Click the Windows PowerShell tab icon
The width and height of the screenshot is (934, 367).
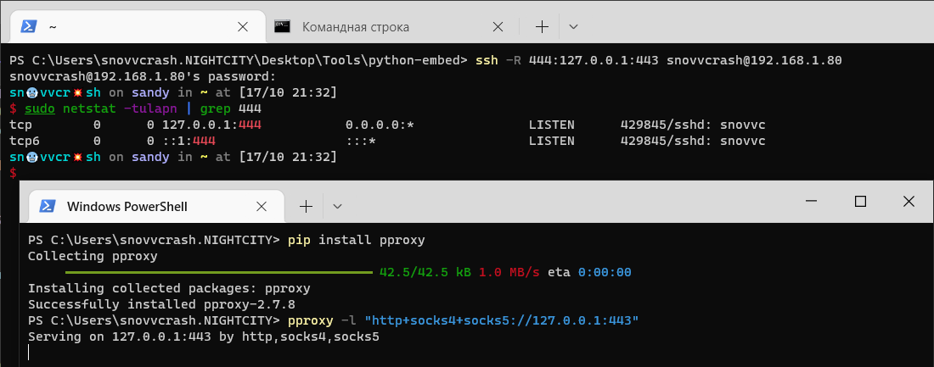[48, 206]
